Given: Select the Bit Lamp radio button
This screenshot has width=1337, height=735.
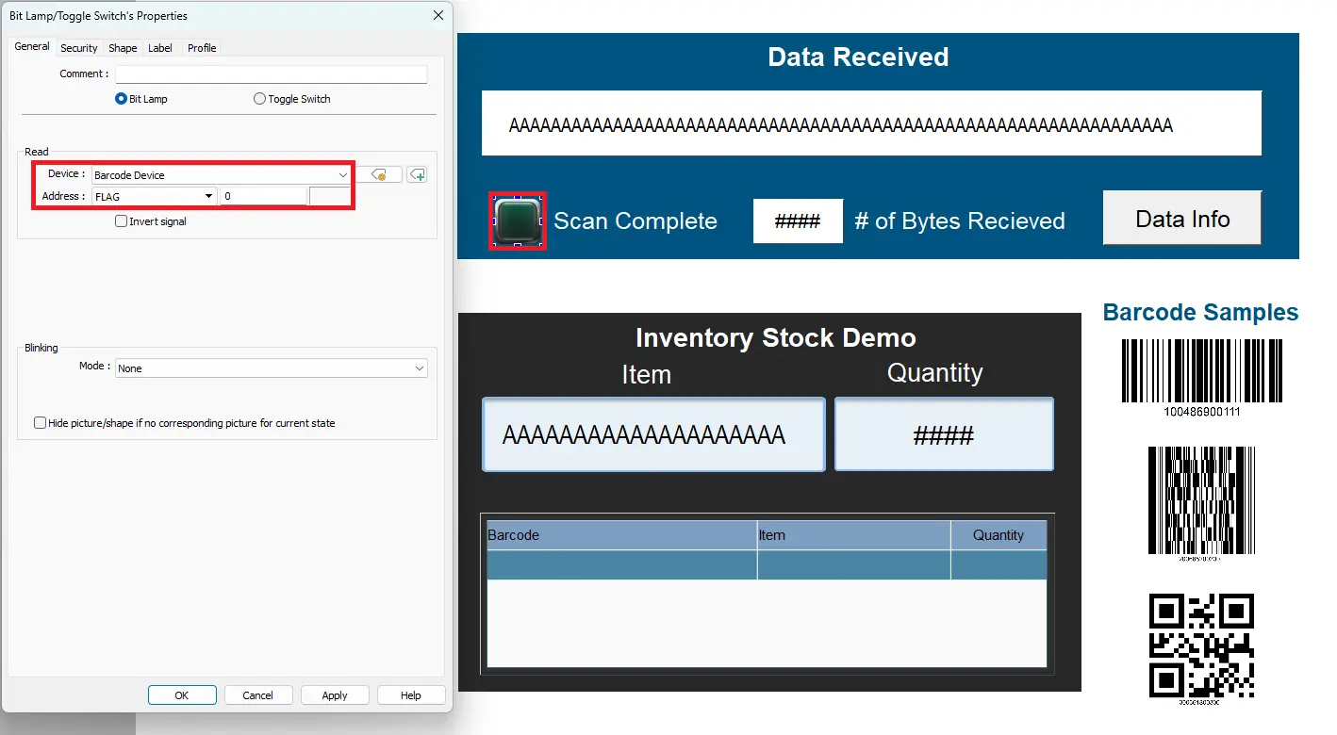Looking at the screenshot, I should tap(122, 99).
